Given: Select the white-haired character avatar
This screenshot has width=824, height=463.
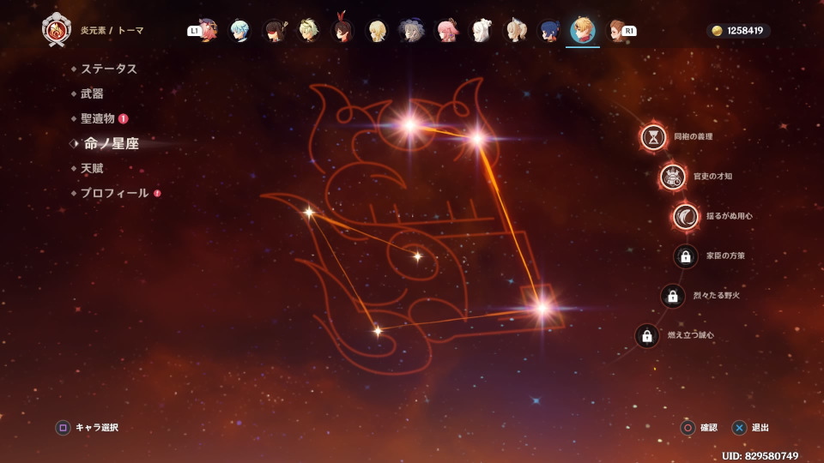Looking at the screenshot, I should 482,31.
